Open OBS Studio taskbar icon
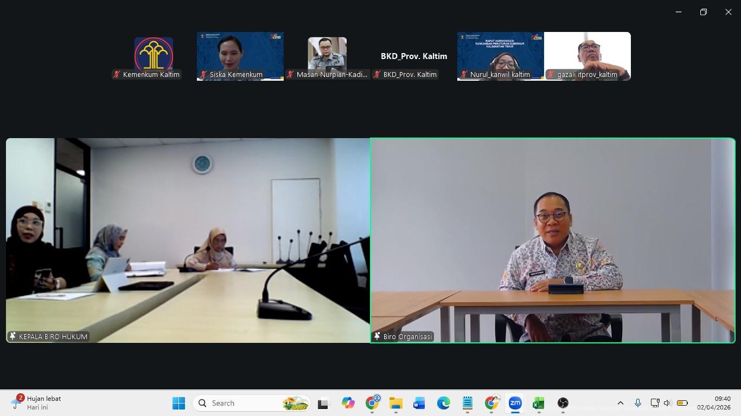 pos(563,403)
